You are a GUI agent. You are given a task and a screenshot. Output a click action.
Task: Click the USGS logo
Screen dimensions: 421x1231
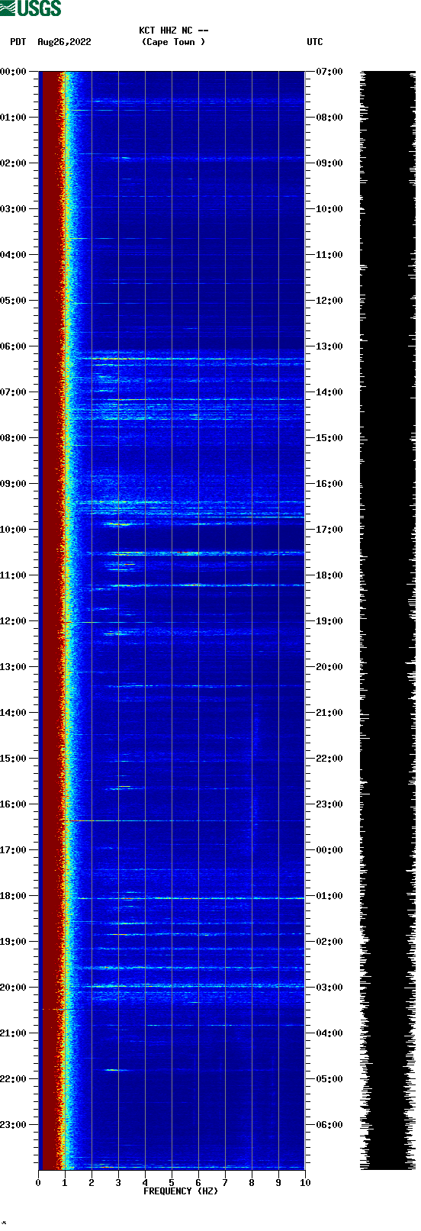click(x=31, y=8)
